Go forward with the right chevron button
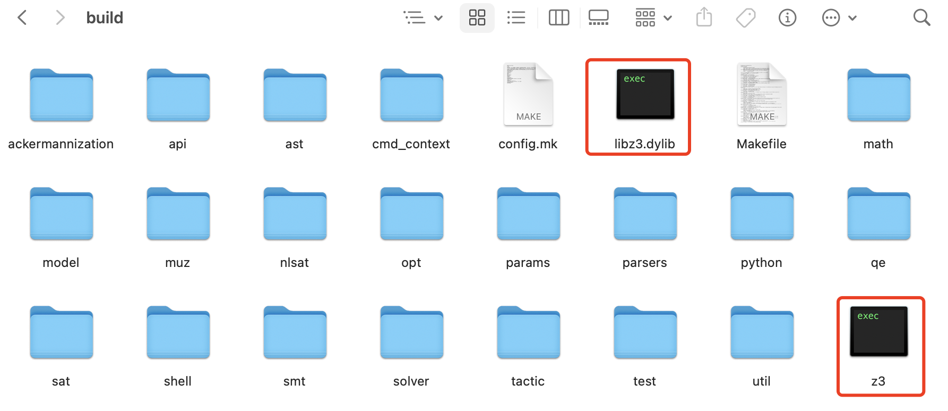 (x=60, y=17)
